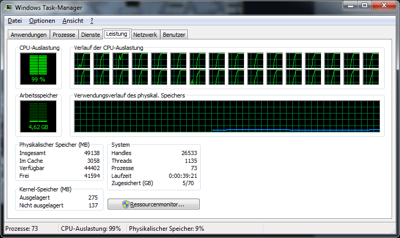This screenshot has height=238, width=400.
Task: Click the Arbeitsspeicher 4,62 GB gauge
Action: coord(38,117)
